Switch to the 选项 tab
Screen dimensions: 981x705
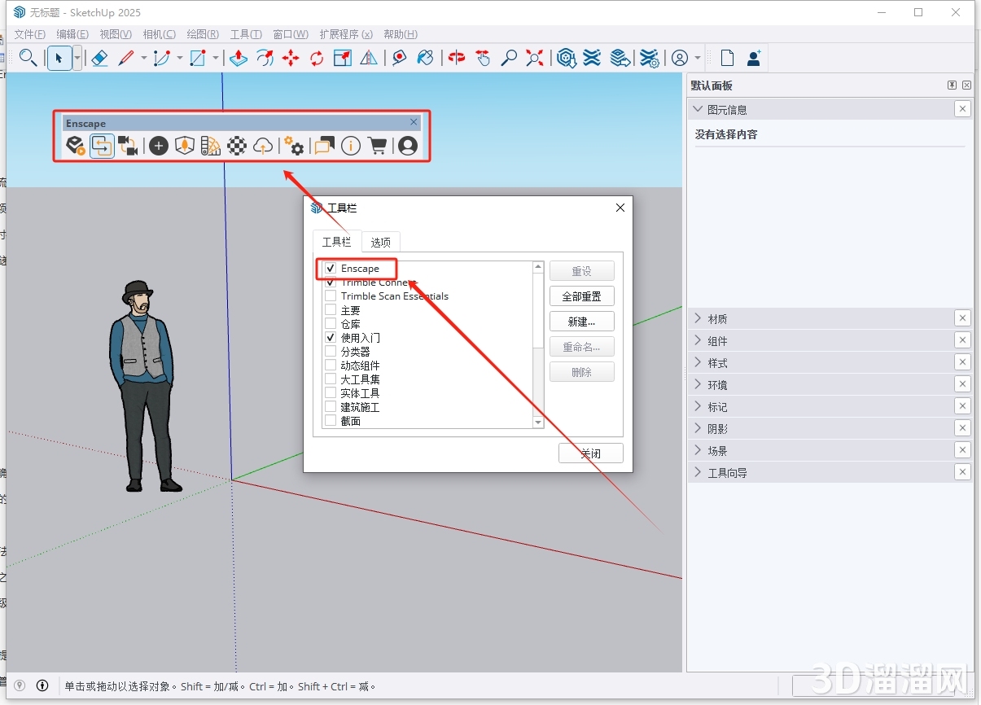[380, 242]
